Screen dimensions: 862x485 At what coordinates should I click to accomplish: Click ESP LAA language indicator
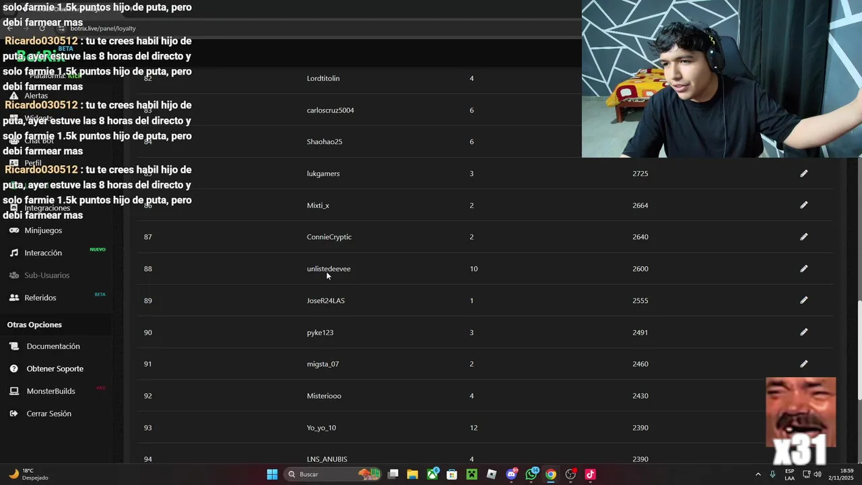point(789,474)
